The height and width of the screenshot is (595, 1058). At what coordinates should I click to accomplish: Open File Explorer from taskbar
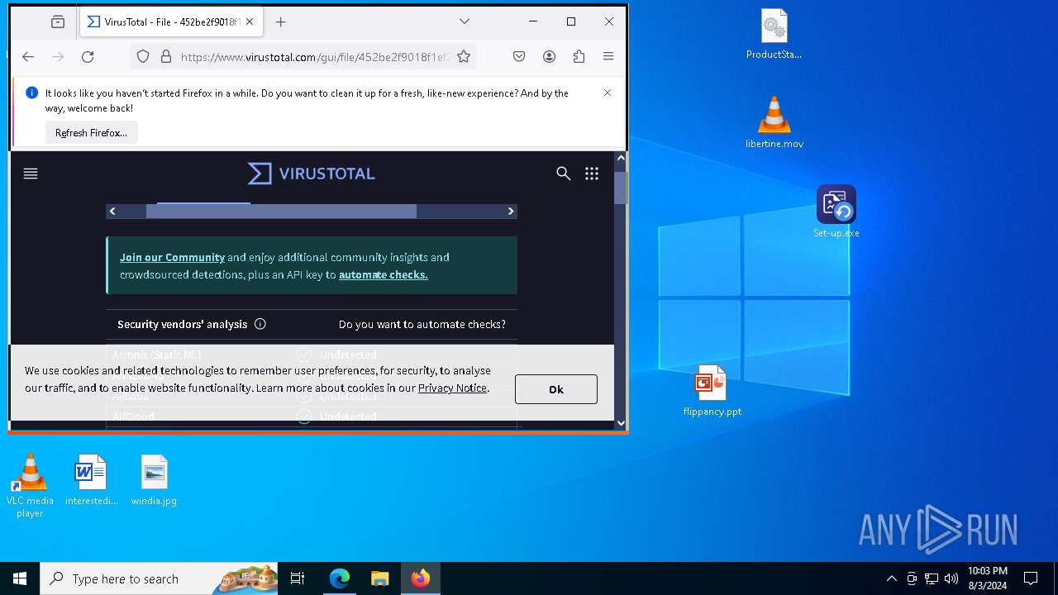(380, 578)
